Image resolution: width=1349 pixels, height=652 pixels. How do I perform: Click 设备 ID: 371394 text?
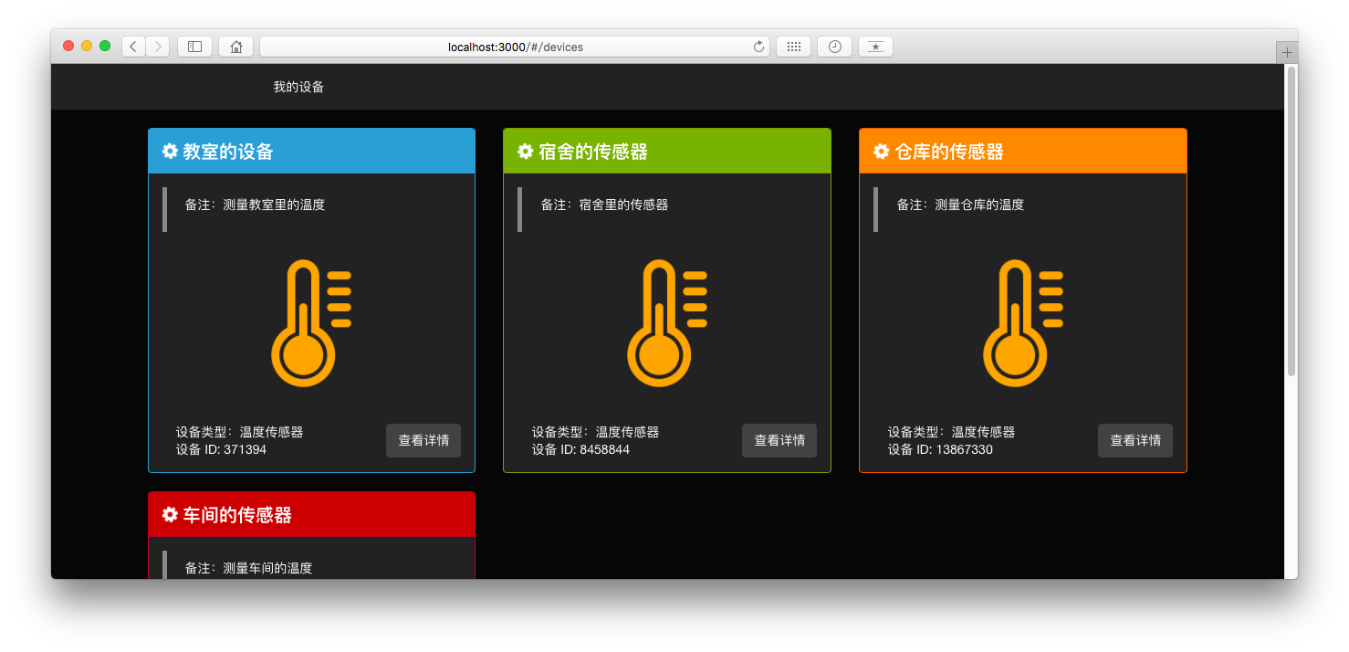(221, 449)
